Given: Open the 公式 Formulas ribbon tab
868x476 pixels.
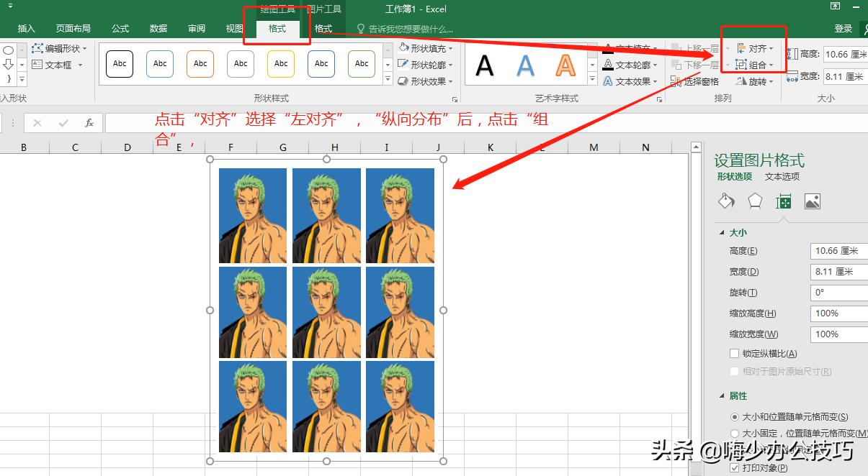Looking at the screenshot, I should (120, 29).
